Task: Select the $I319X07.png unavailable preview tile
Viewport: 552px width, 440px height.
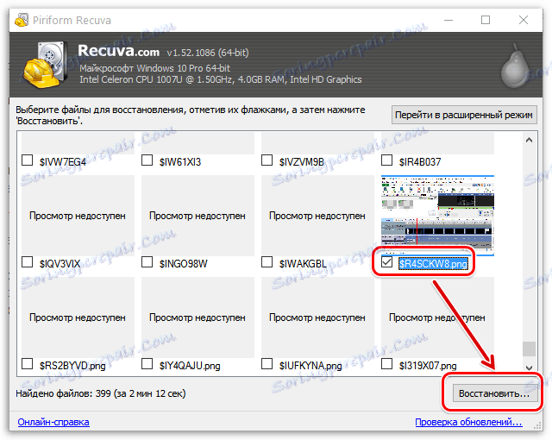Action: tap(437, 317)
